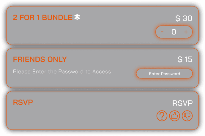Viewport: 205px width, 136px height.
Task: Click the white RSVP label above icons
Action: point(182,103)
